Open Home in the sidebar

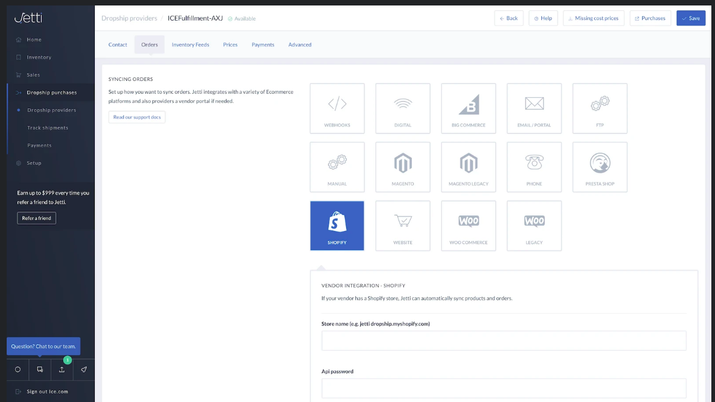point(34,40)
